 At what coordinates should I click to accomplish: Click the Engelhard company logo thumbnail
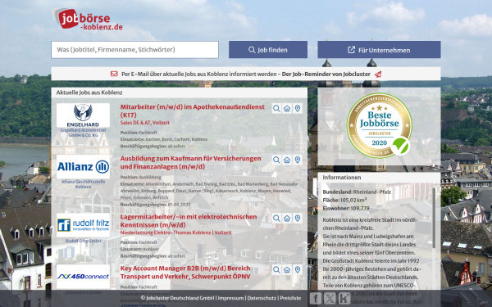coord(83,115)
